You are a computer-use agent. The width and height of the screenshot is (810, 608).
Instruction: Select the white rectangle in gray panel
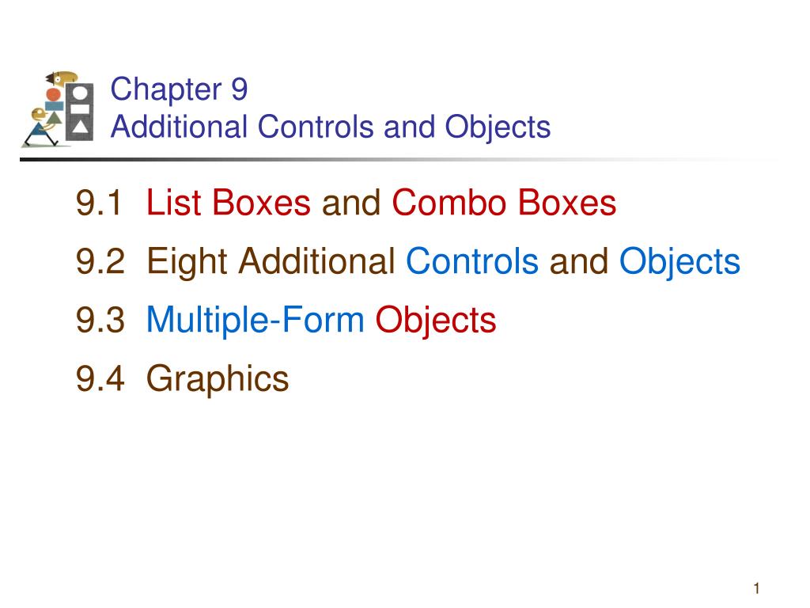(x=80, y=109)
